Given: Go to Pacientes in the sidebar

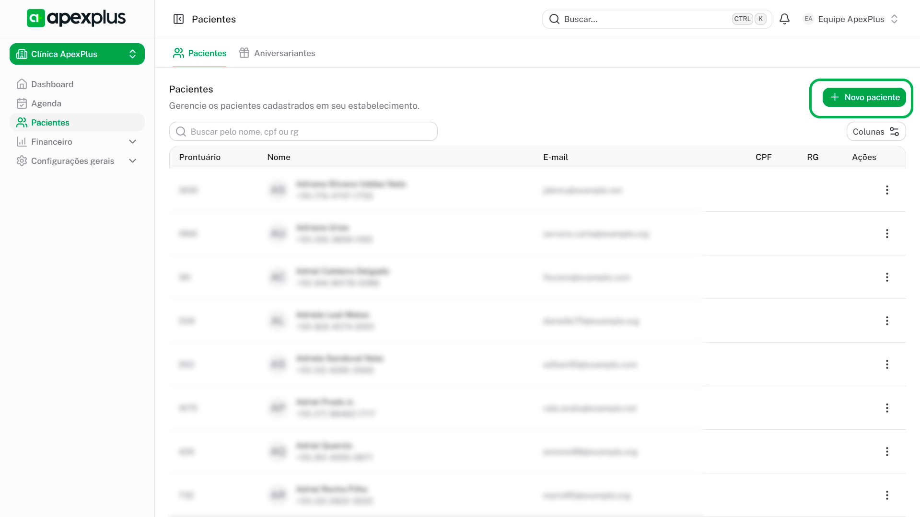Looking at the screenshot, I should pos(50,123).
